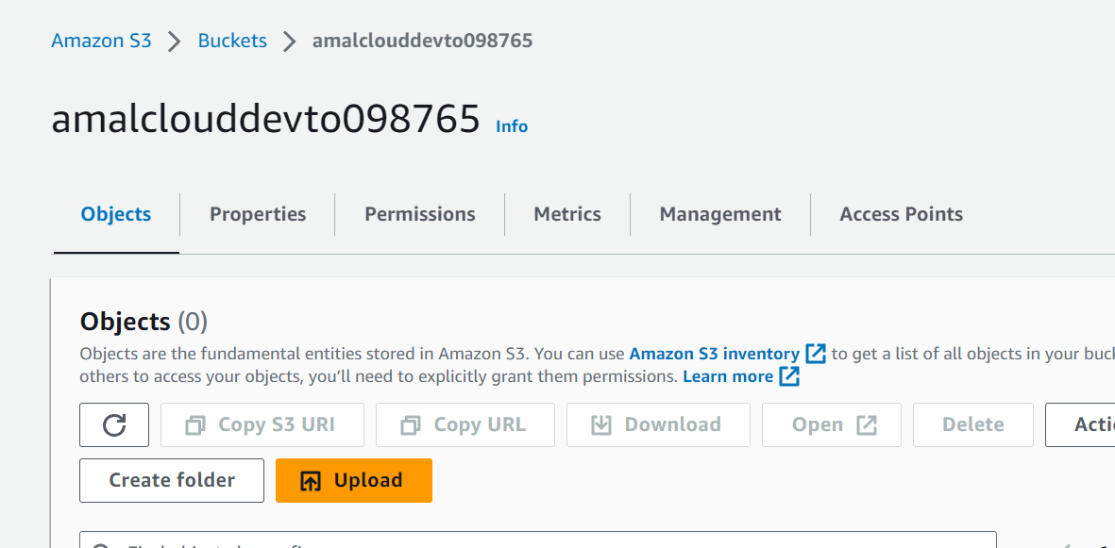Open the Info link next to bucket name
This screenshot has height=548, width=1115.
coord(511,125)
